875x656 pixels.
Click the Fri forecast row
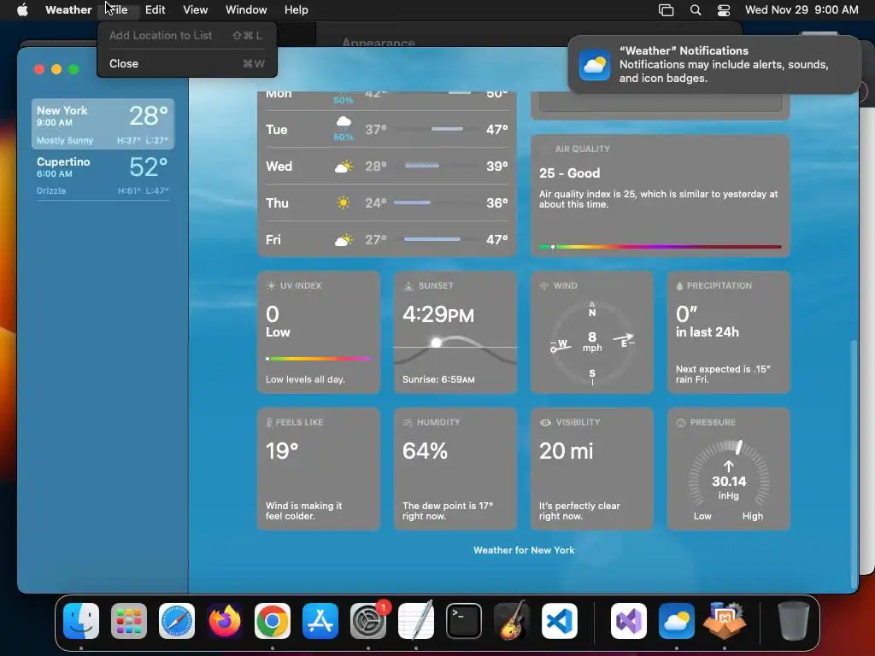(x=387, y=240)
